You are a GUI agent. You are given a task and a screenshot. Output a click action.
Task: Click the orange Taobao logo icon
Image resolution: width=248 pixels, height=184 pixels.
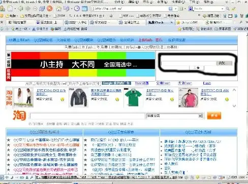pos(19,116)
